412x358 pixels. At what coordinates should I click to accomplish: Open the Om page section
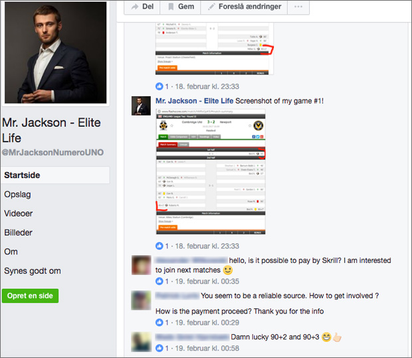click(x=11, y=252)
